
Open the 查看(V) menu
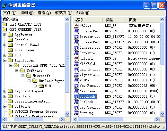[x=44, y=13]
